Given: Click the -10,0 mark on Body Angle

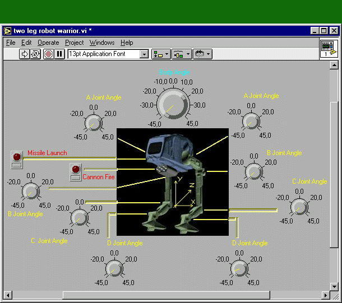Looking at the screenshot, I should 160,82.
